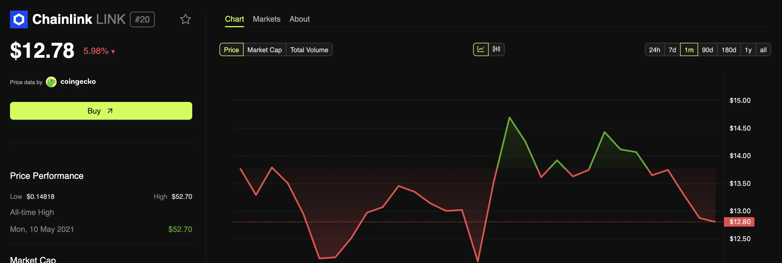Click the Buy button
The height and width of the screenshot is (263, 782).
coord(101,111)
